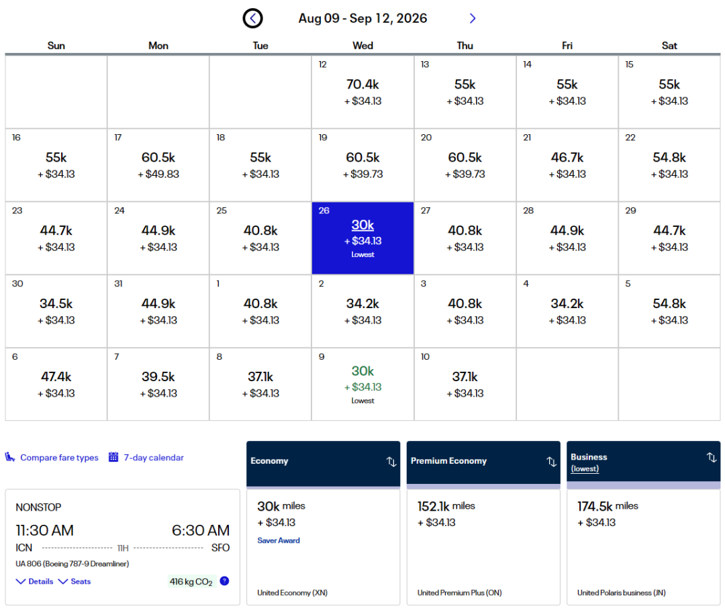This screenshot has height=608, width=725.
Task: Go to previous month with circled arrow
Action: pyautogui.click(x=252, y=18)
